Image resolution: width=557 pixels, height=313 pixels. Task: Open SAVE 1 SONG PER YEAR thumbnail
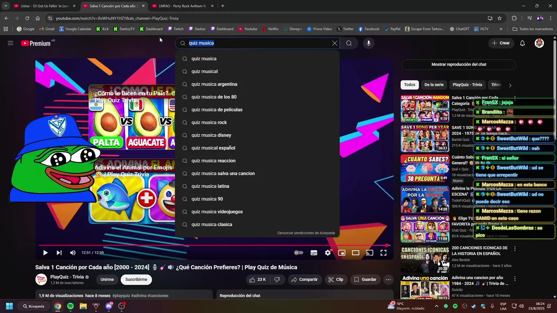coord(425,138)
